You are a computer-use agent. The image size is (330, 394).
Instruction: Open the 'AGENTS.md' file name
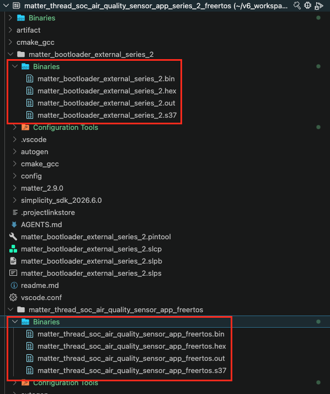click(x=41, y=225)
